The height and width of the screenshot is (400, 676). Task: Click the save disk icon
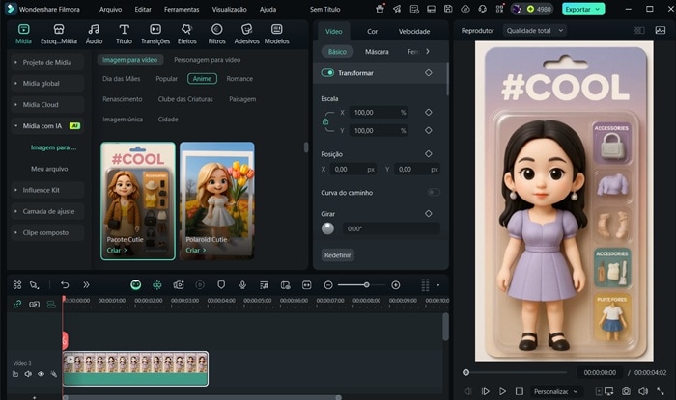(x=448, y=9)
